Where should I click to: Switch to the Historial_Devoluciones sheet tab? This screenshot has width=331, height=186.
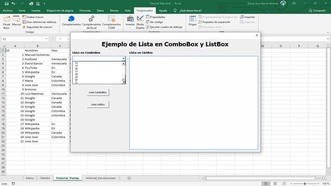pos(100,178)
